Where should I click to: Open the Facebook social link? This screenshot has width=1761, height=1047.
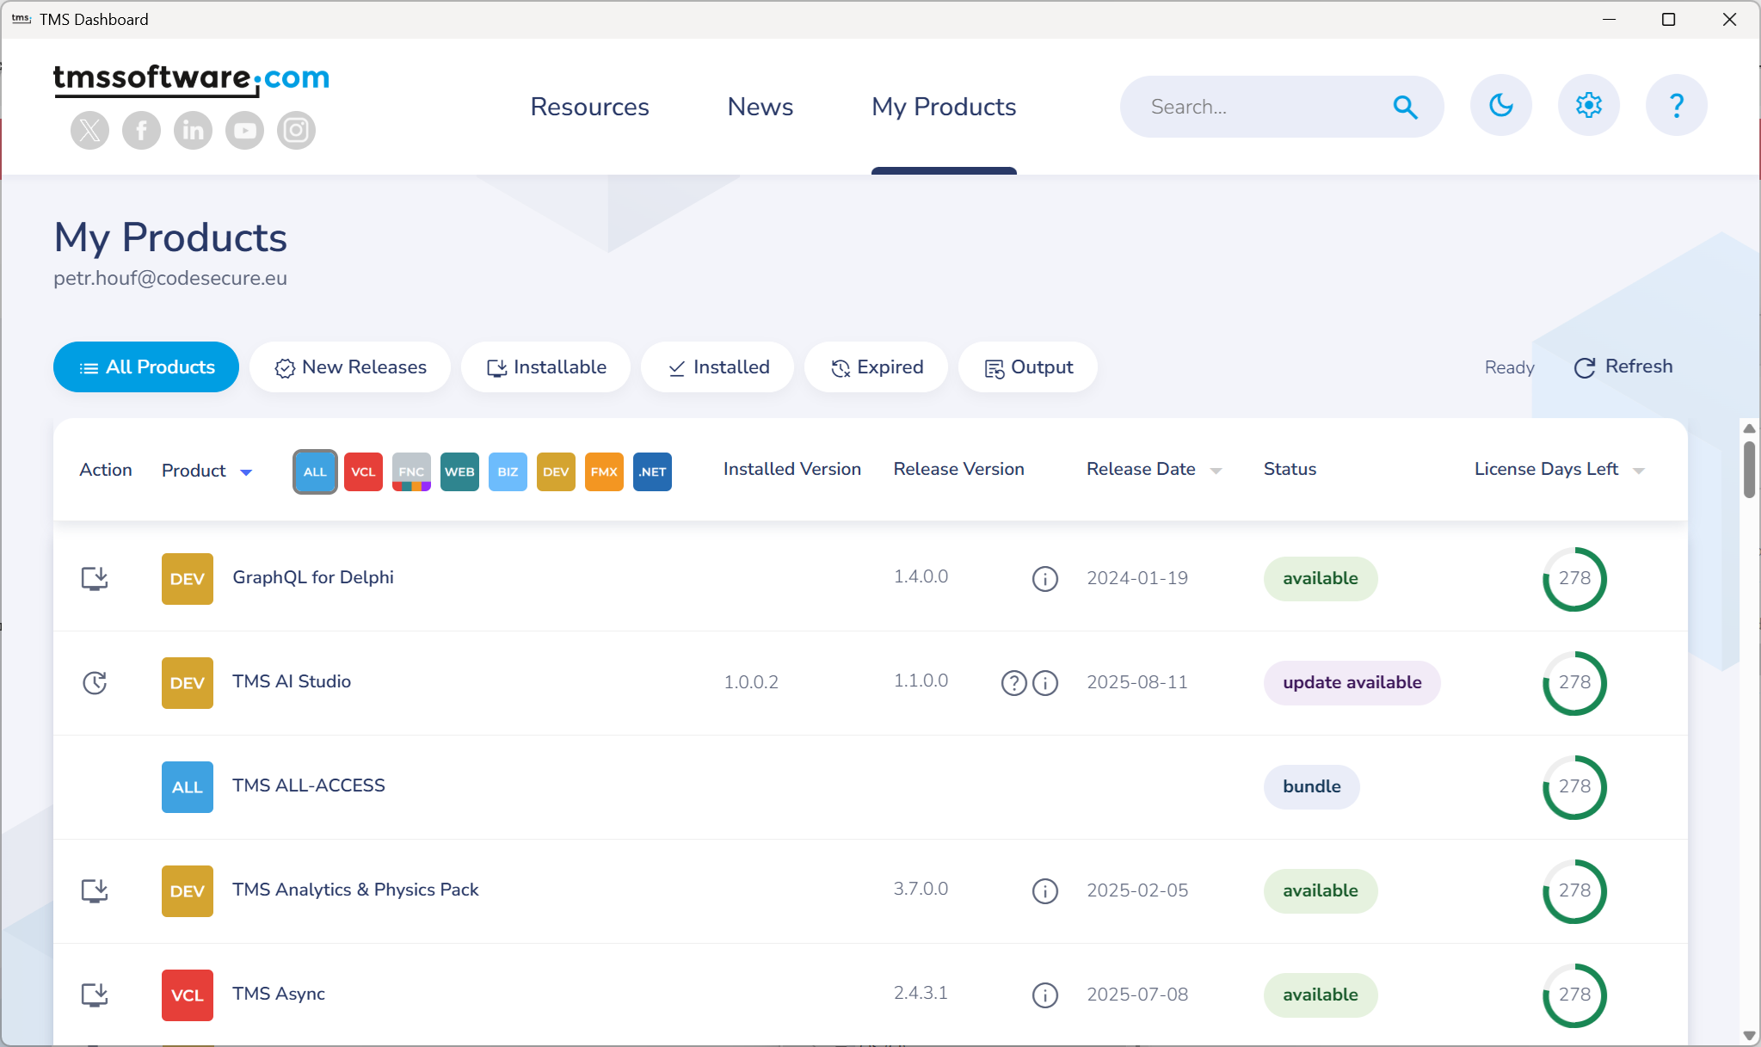point(141,131)
